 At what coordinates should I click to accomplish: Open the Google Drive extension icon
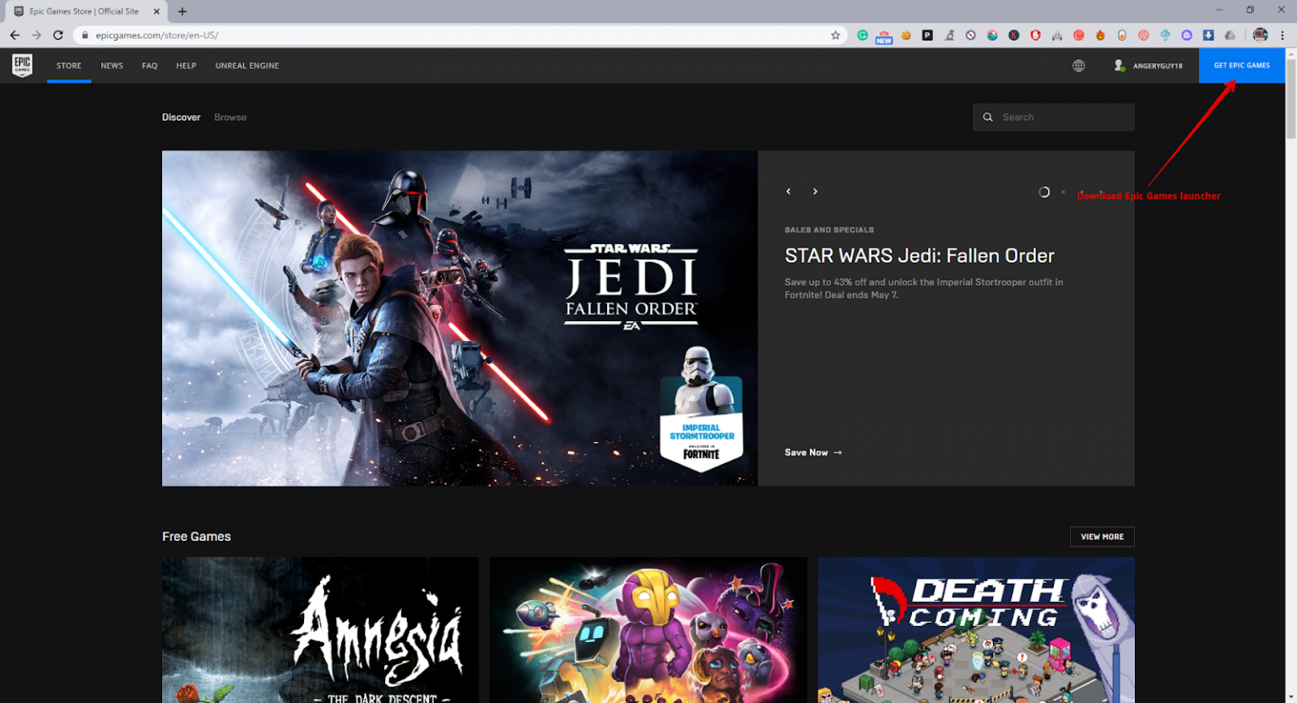[1229, 35]
